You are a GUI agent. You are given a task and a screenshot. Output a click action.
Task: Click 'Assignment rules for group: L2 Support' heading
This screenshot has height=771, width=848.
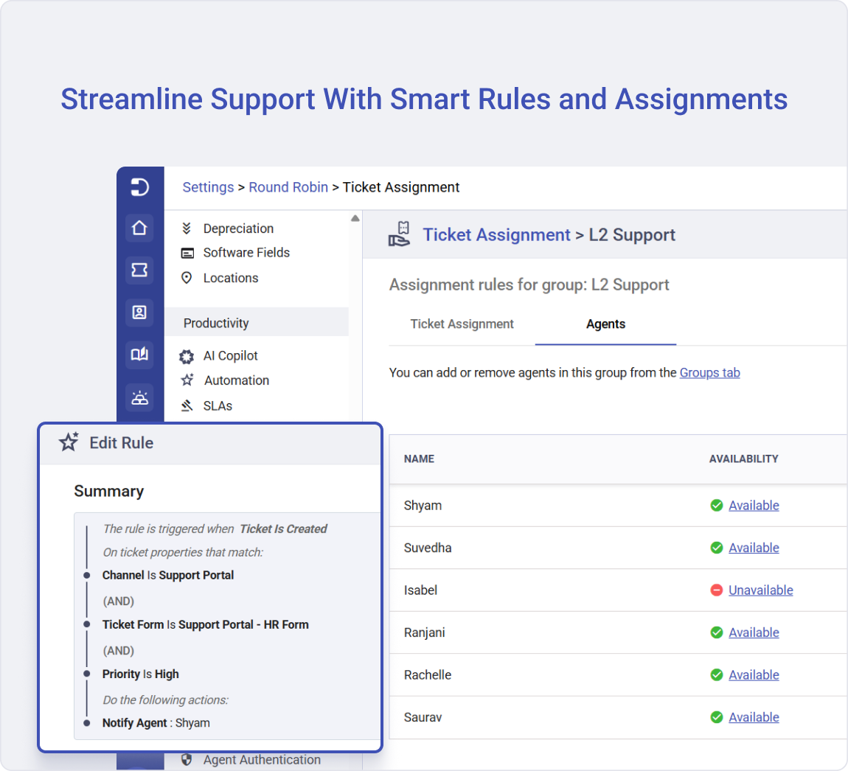[529, 285]
